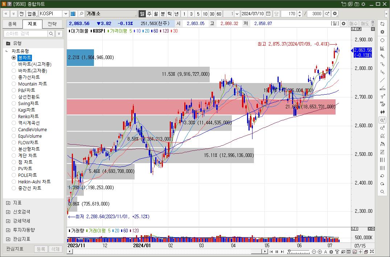The width and height of the screenshot is (390, 257).
Task: Select the text insert T+ tool
Action: 382,96
